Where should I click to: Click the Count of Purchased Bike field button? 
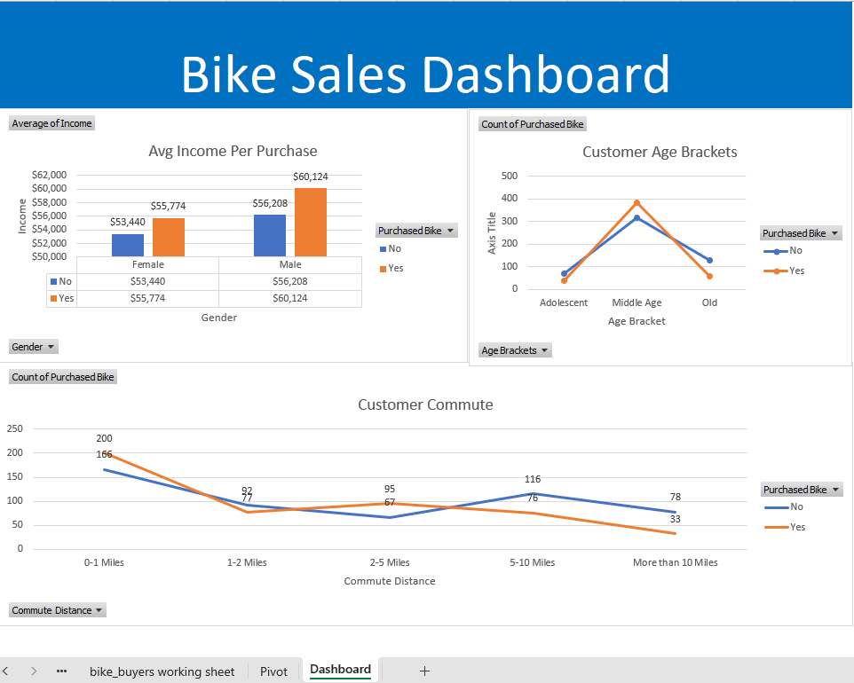pos(62,376)
